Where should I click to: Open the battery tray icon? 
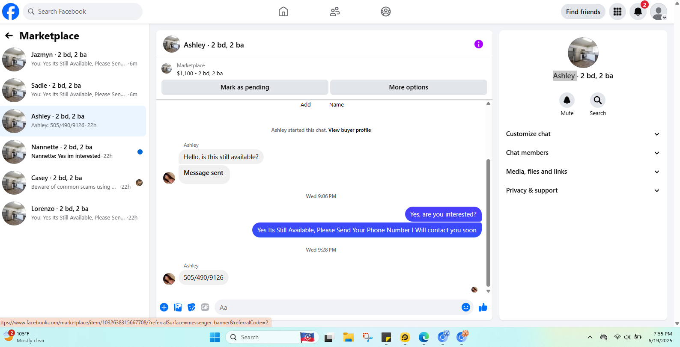tap(638, 337)
